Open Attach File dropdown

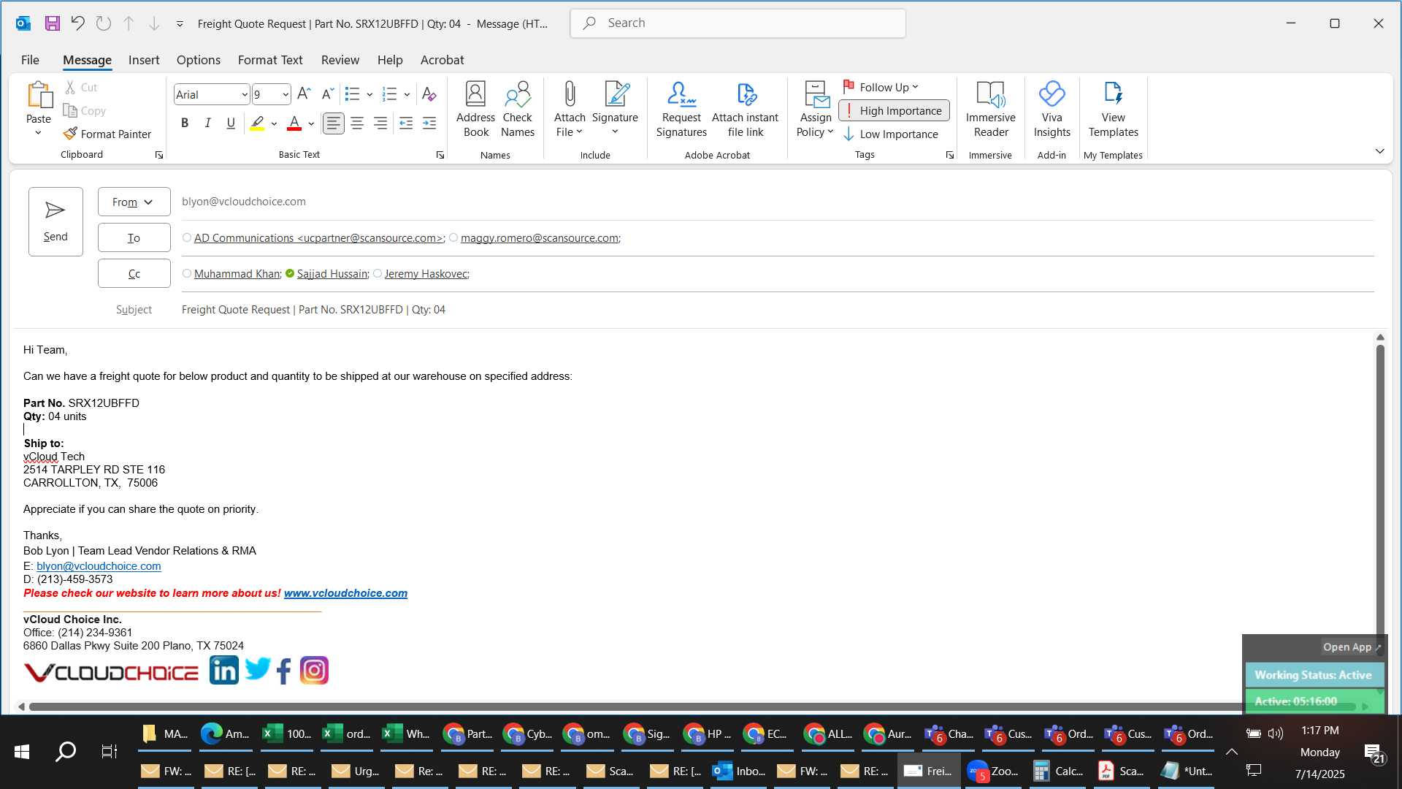click(x=570, y=110)
